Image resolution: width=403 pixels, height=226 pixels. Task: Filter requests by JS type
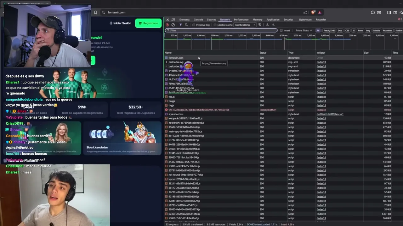click(354, 30)
